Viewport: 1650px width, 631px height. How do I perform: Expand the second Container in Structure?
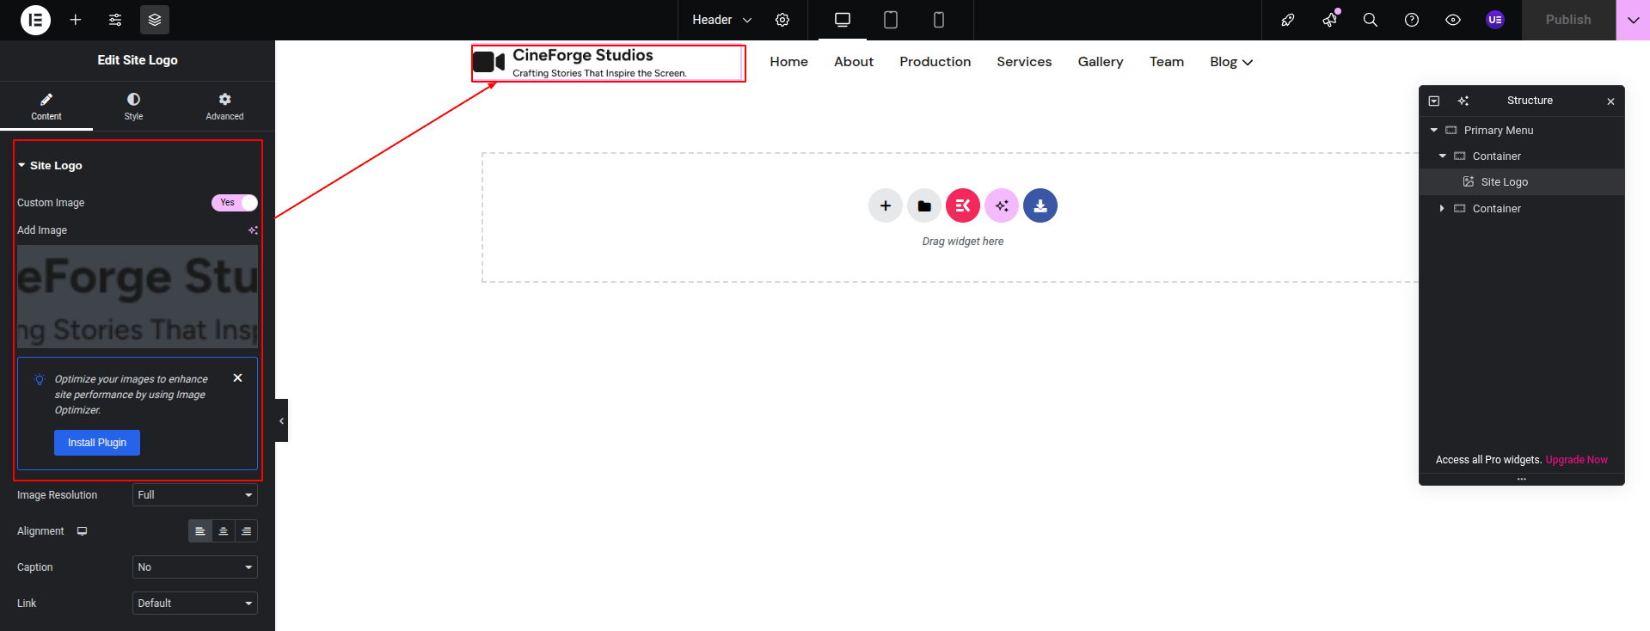1442,209
